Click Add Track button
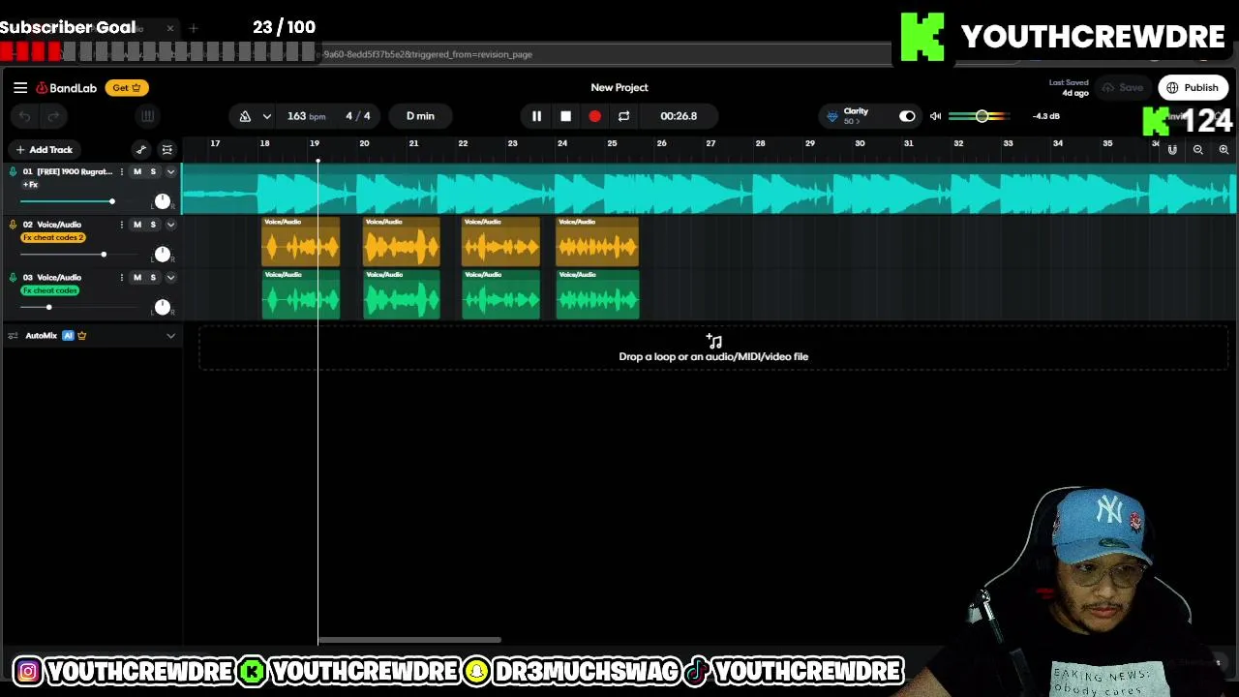1239x697 pixels. click(44, 150)
